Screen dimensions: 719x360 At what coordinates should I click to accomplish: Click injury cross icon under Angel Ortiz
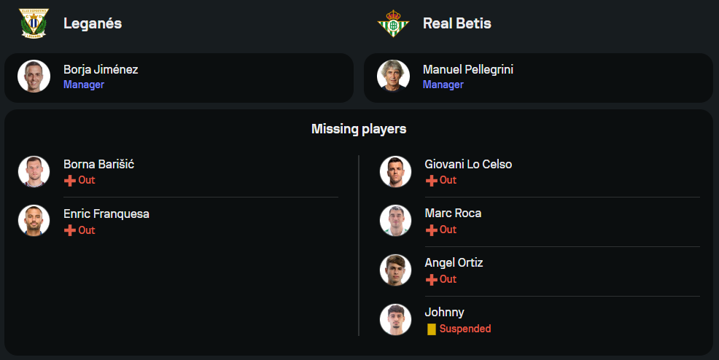(432, 280)
